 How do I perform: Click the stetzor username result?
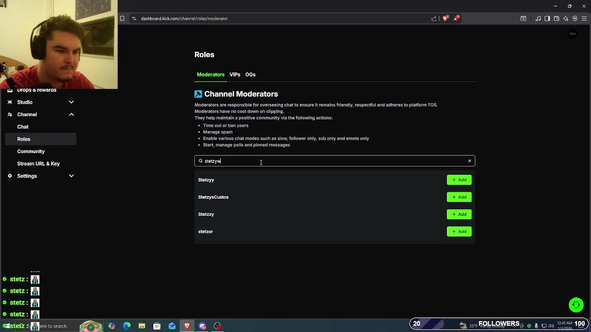click(205, 231)
